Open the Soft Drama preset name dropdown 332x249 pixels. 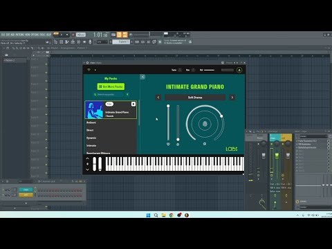coord(195,98)
